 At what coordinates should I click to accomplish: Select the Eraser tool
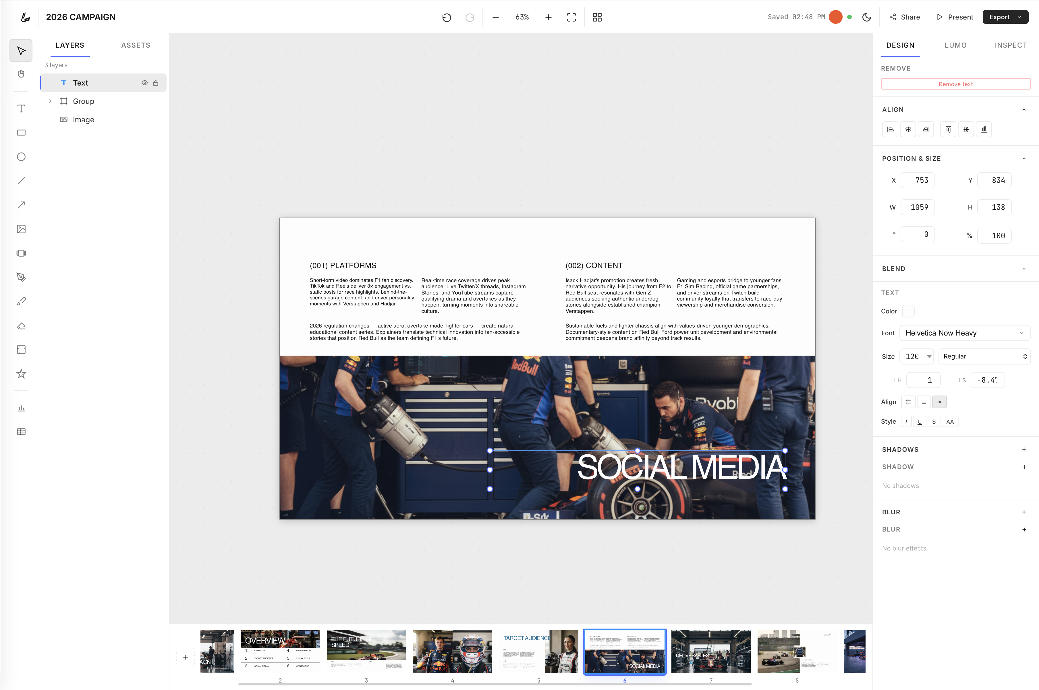21,326
